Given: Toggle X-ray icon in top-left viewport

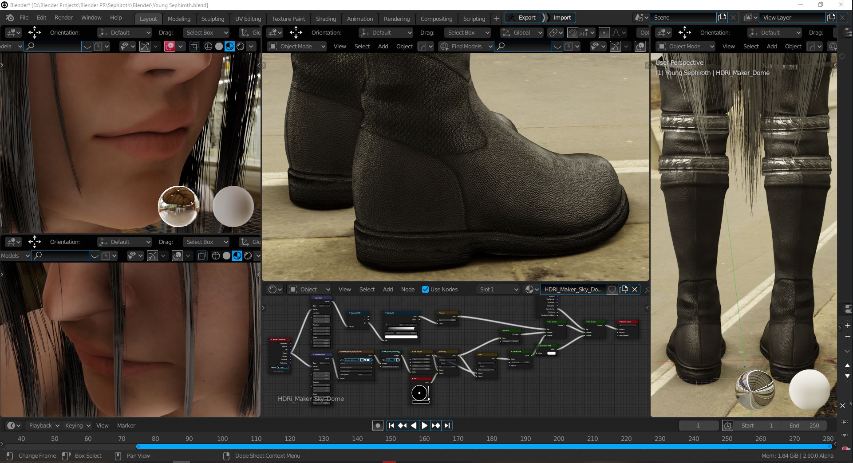Looking at the screenshot, I should [x=194, y=46].
